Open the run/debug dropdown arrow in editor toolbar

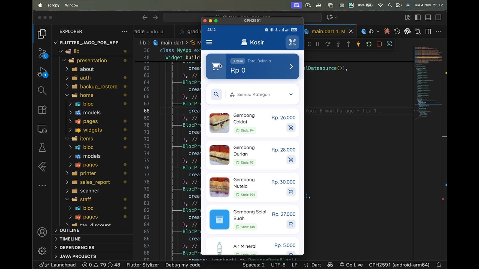coord(378,31)
